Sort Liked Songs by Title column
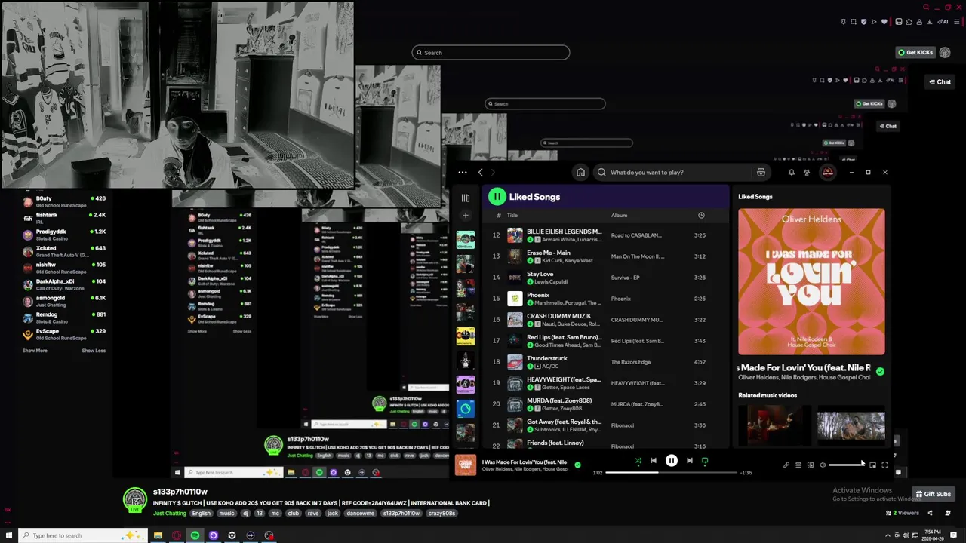The image size is (966, 543). tap(512, 216)
